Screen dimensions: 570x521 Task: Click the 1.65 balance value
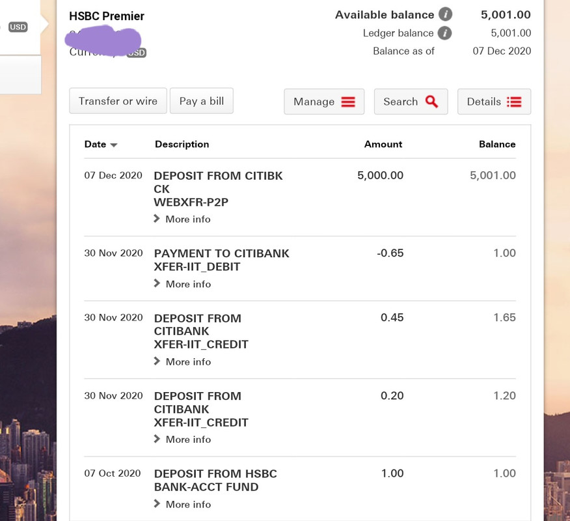(504, 317)
